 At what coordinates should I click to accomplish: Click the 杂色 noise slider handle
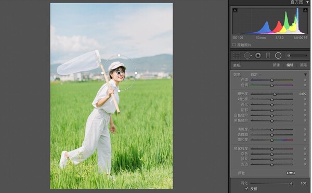tap(272, 154)
